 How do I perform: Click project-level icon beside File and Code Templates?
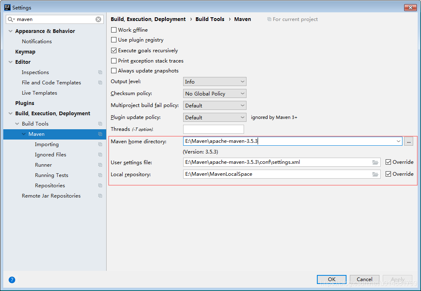point(100,83)
